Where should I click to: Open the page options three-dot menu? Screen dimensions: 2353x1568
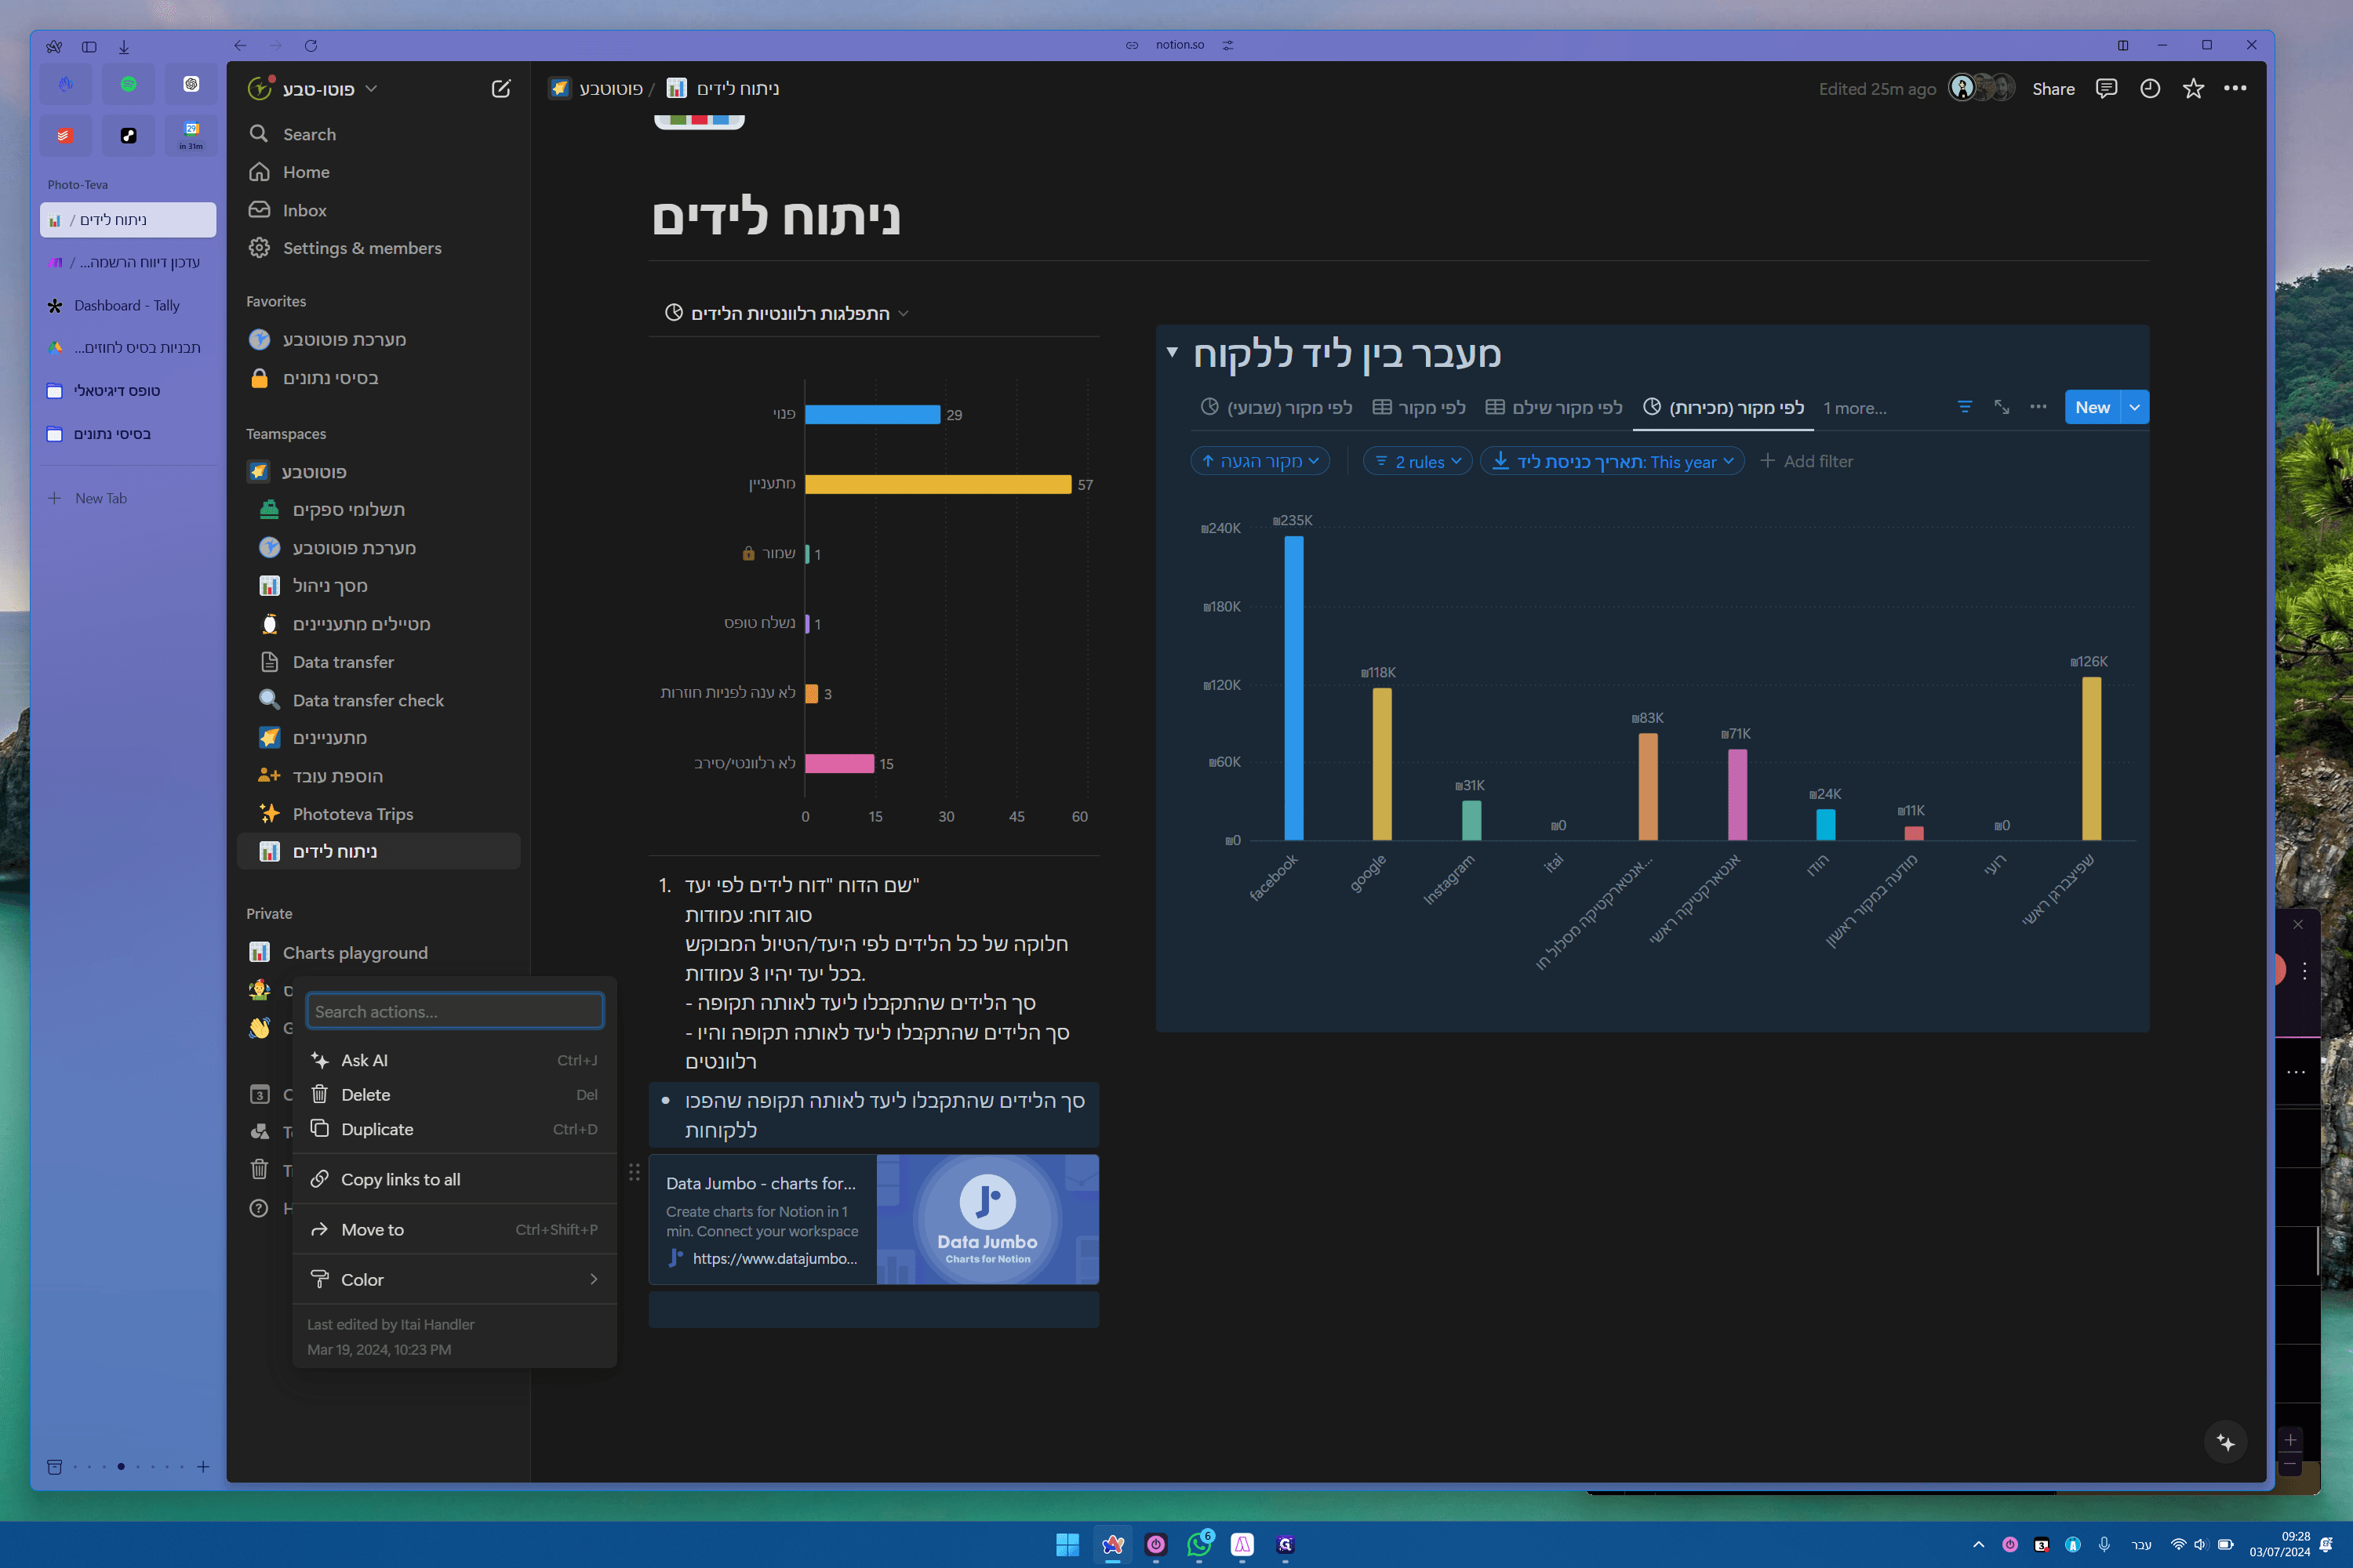click(2235, 89)
